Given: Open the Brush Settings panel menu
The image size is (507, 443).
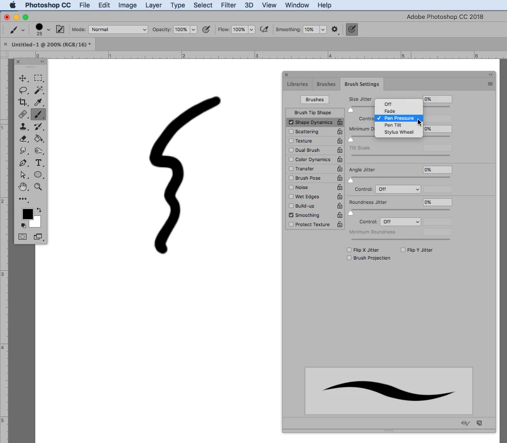Looking at the screenshot, I should 490,84.
